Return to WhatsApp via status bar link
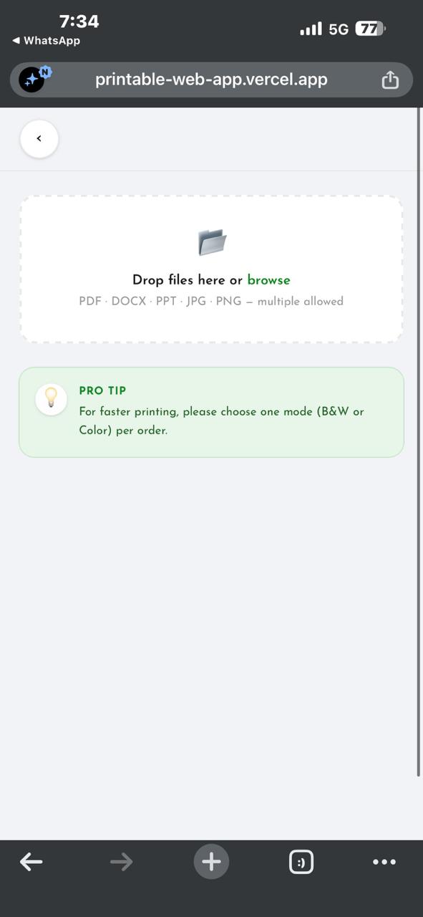This screenshot has height=917, width=423. [x=46, y=41]
